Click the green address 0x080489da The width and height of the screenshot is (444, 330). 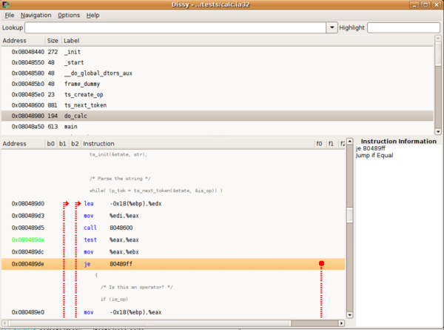click(x=28, y=240)
